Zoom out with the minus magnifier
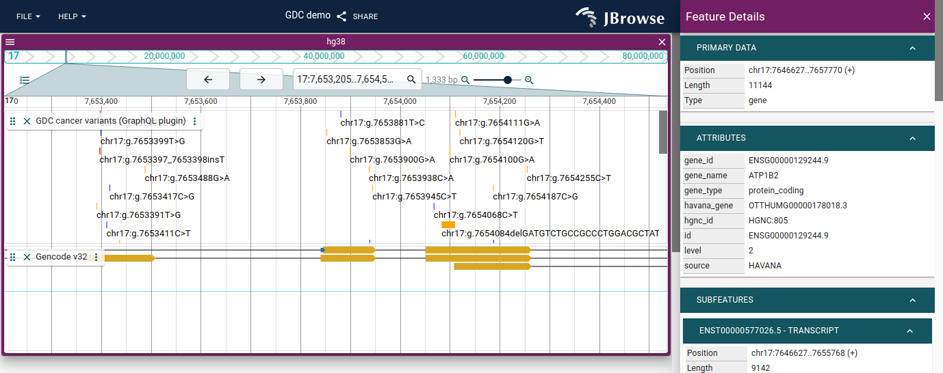The image size is (943, 373). click(x=465, y=80)
